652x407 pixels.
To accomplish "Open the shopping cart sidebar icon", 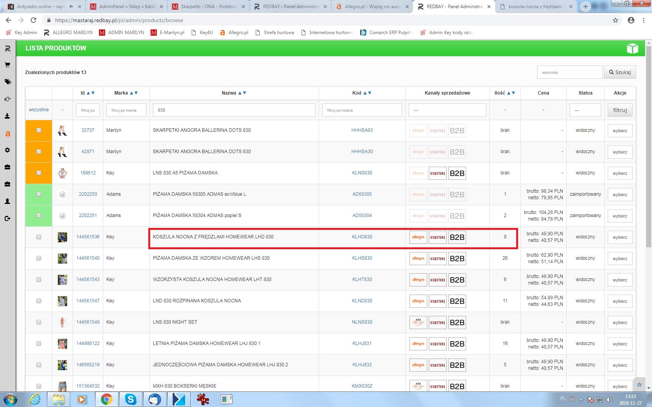I will [7, 65].
